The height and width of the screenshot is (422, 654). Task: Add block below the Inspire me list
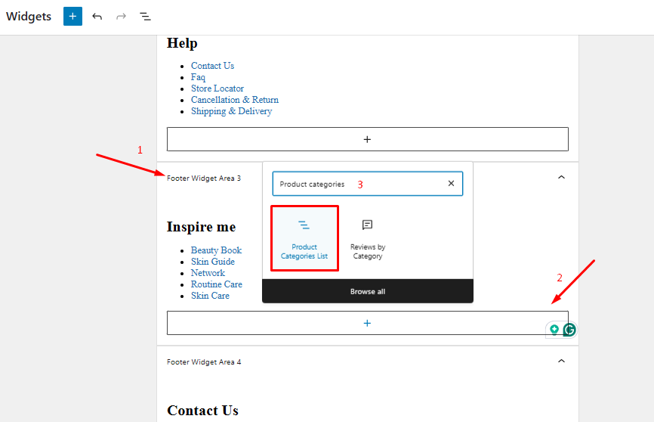click(x=368, y=323)
